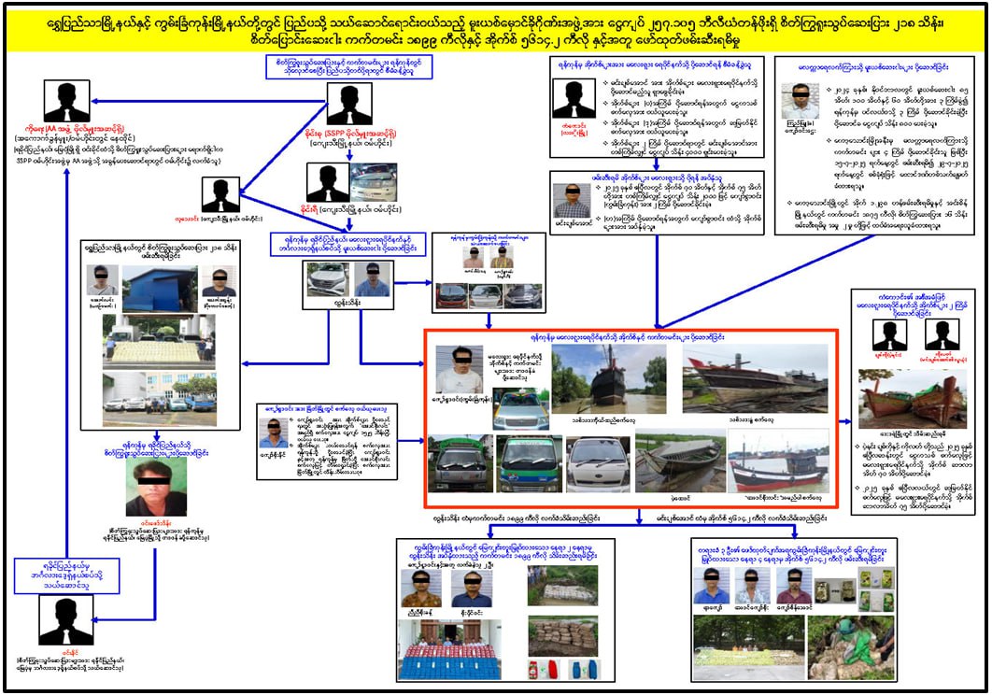The height and width of the screenshot is (695, 992).
Task: Click the red bottle and pouch sample image
Action: pyautogui.click(x=544, y=671)
